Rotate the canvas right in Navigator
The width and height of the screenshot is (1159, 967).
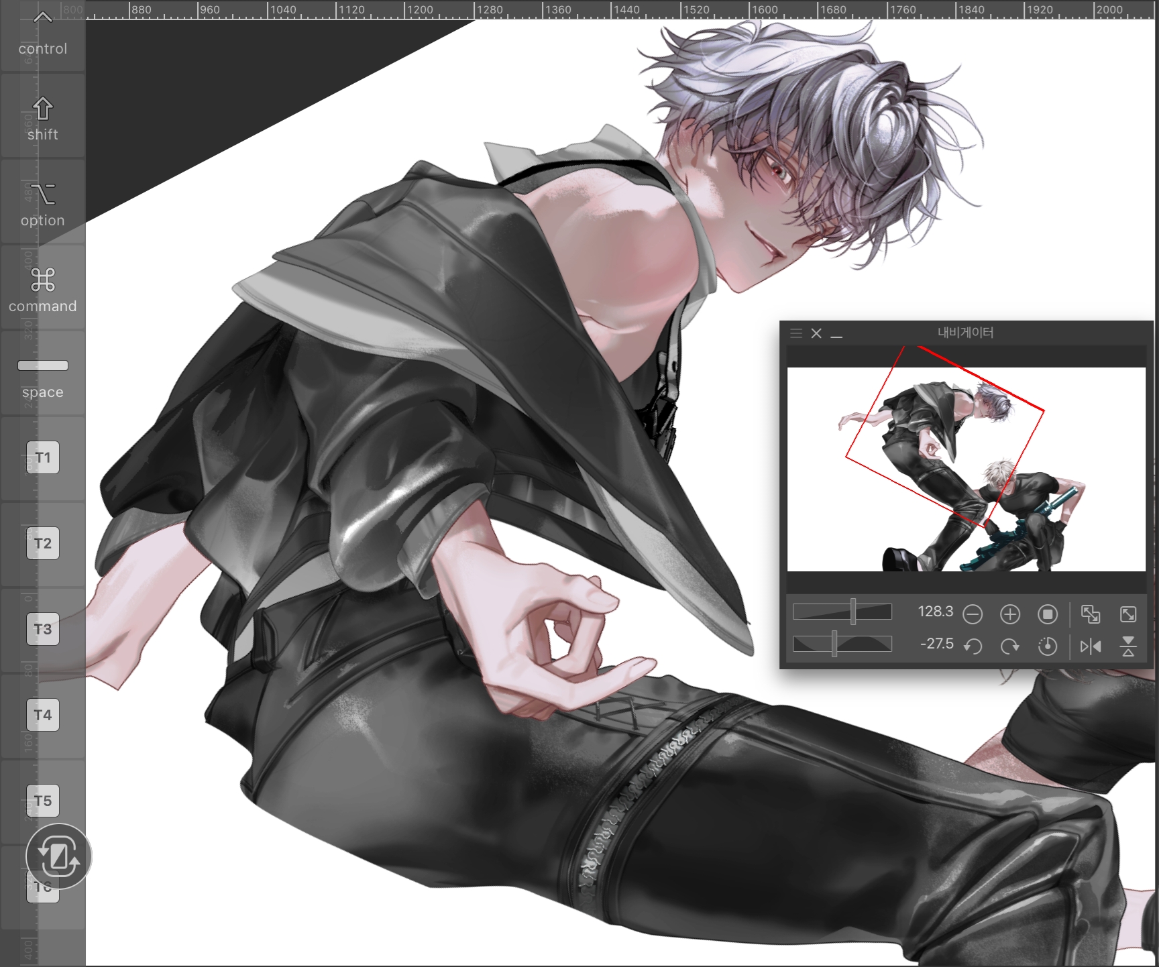coord(1009,646)
